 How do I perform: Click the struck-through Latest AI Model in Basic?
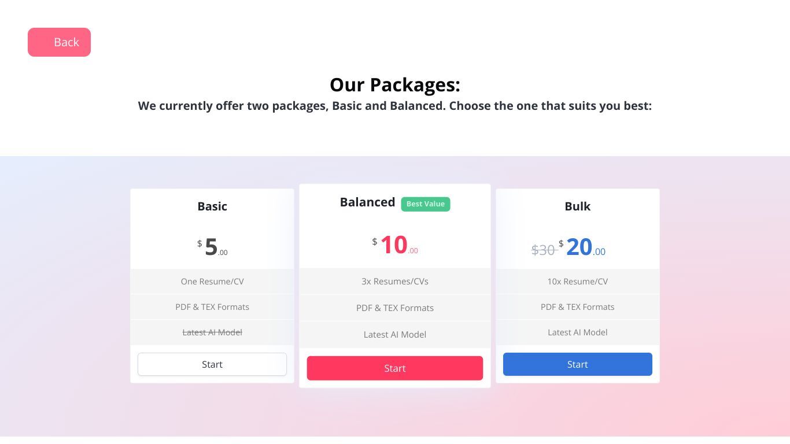click(212, 332)
